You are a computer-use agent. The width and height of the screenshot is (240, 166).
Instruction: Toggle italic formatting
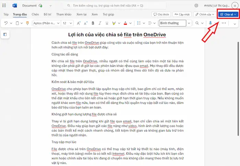click(x=100, y=23)
